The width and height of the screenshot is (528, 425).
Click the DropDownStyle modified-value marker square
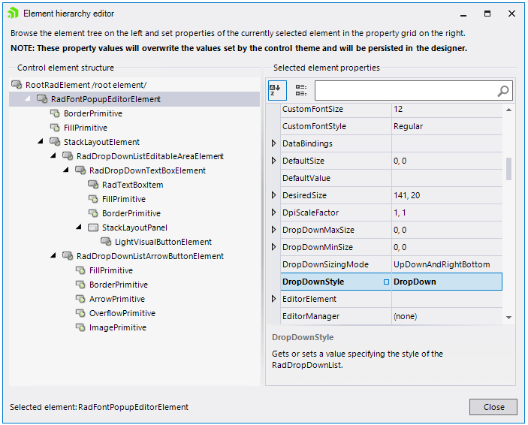pos(386,282)
